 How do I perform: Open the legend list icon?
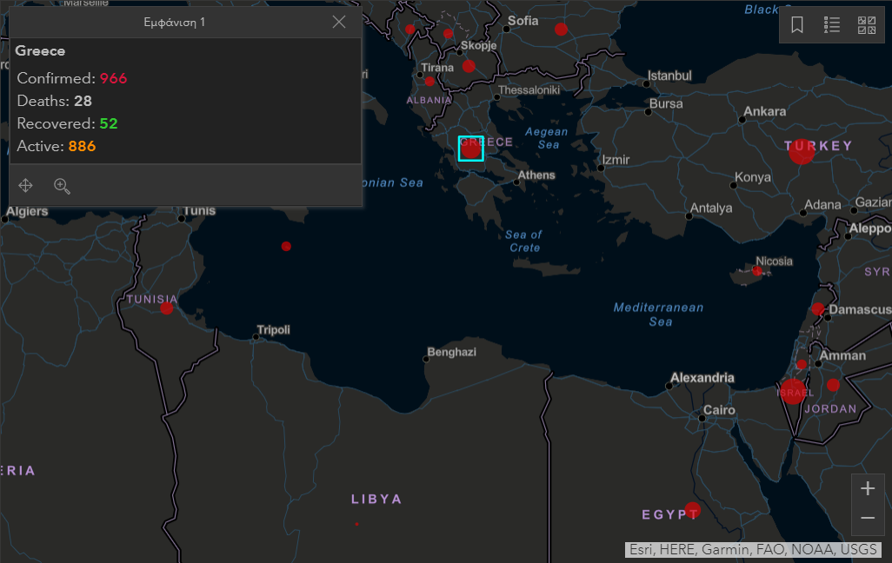tap(832, 25)
